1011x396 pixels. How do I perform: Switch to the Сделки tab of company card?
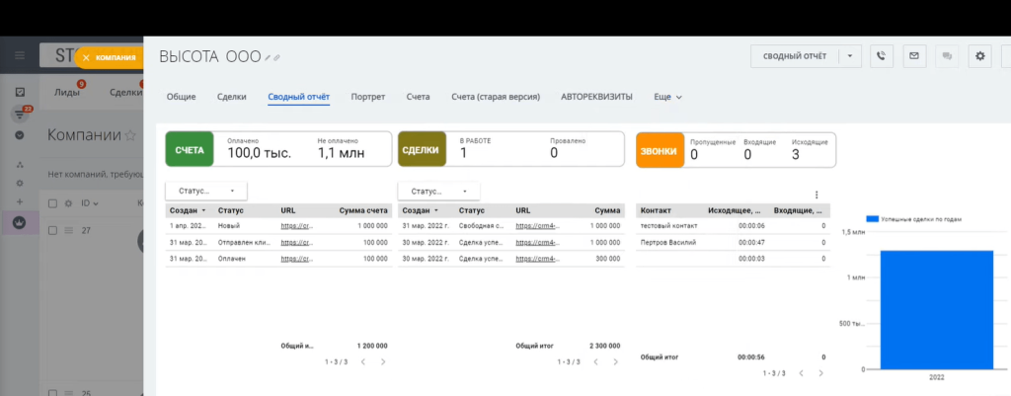pos(231,97)
